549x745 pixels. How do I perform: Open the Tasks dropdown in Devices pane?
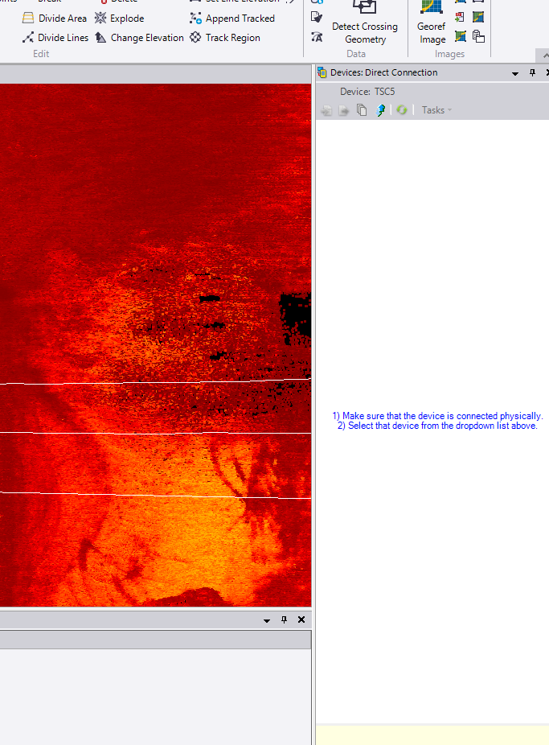[x=436, y=110]
